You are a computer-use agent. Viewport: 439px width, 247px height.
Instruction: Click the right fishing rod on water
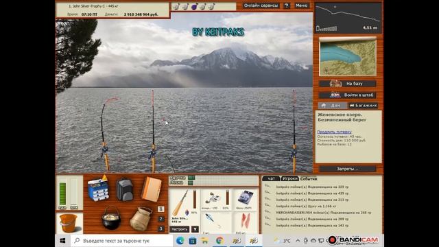click(x=294, y=132)
